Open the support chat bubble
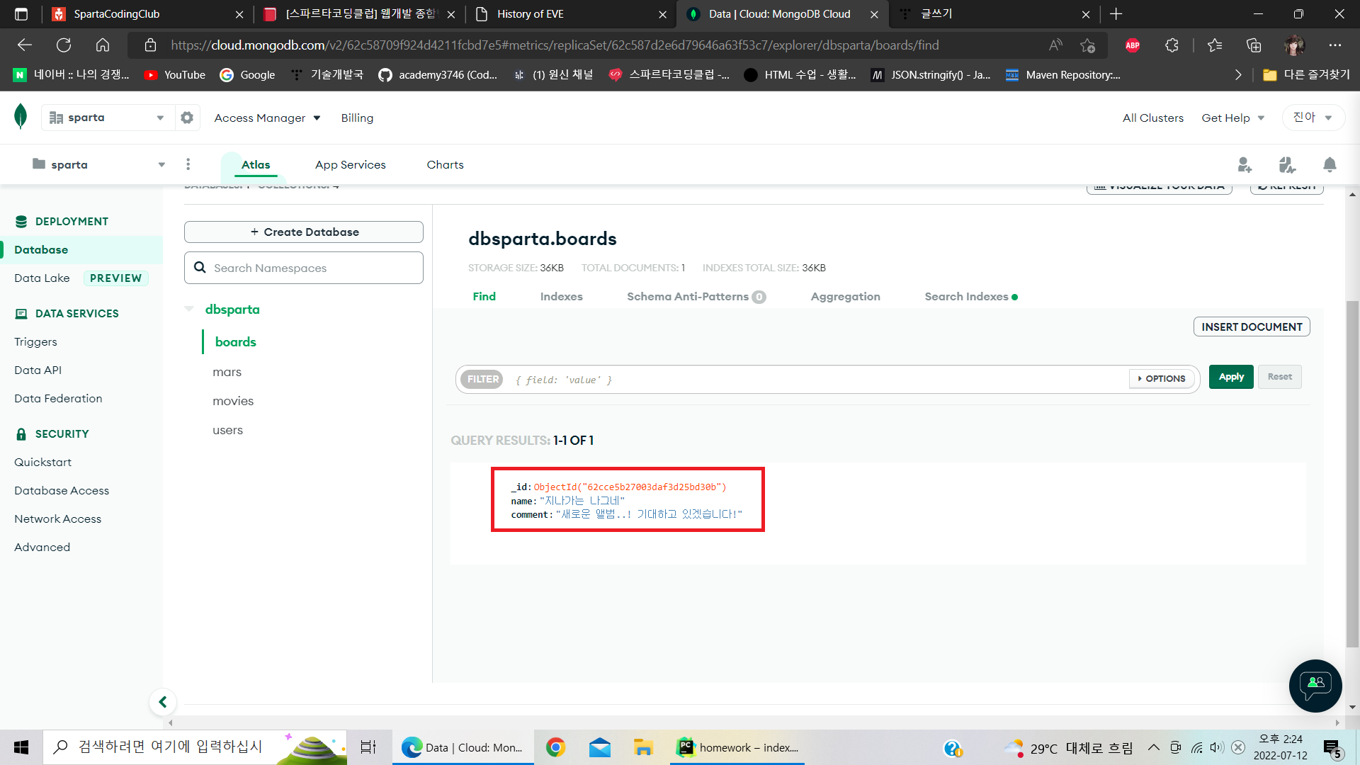 (x=1315, y=685)
